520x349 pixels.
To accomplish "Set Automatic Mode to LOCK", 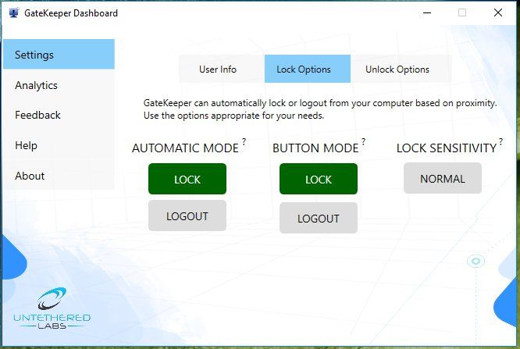I will [x=187, y=179].
